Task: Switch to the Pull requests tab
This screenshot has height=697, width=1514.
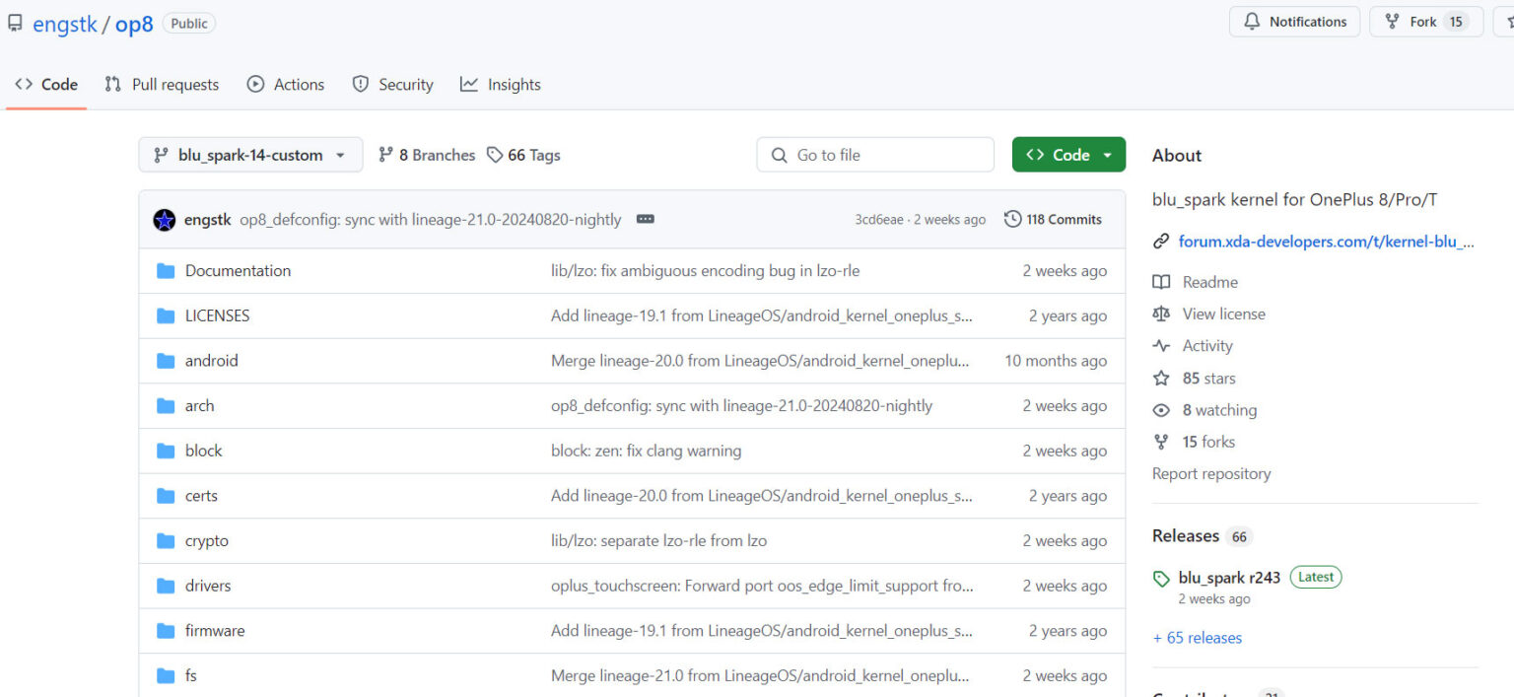Action: click(x=163, y=85)
